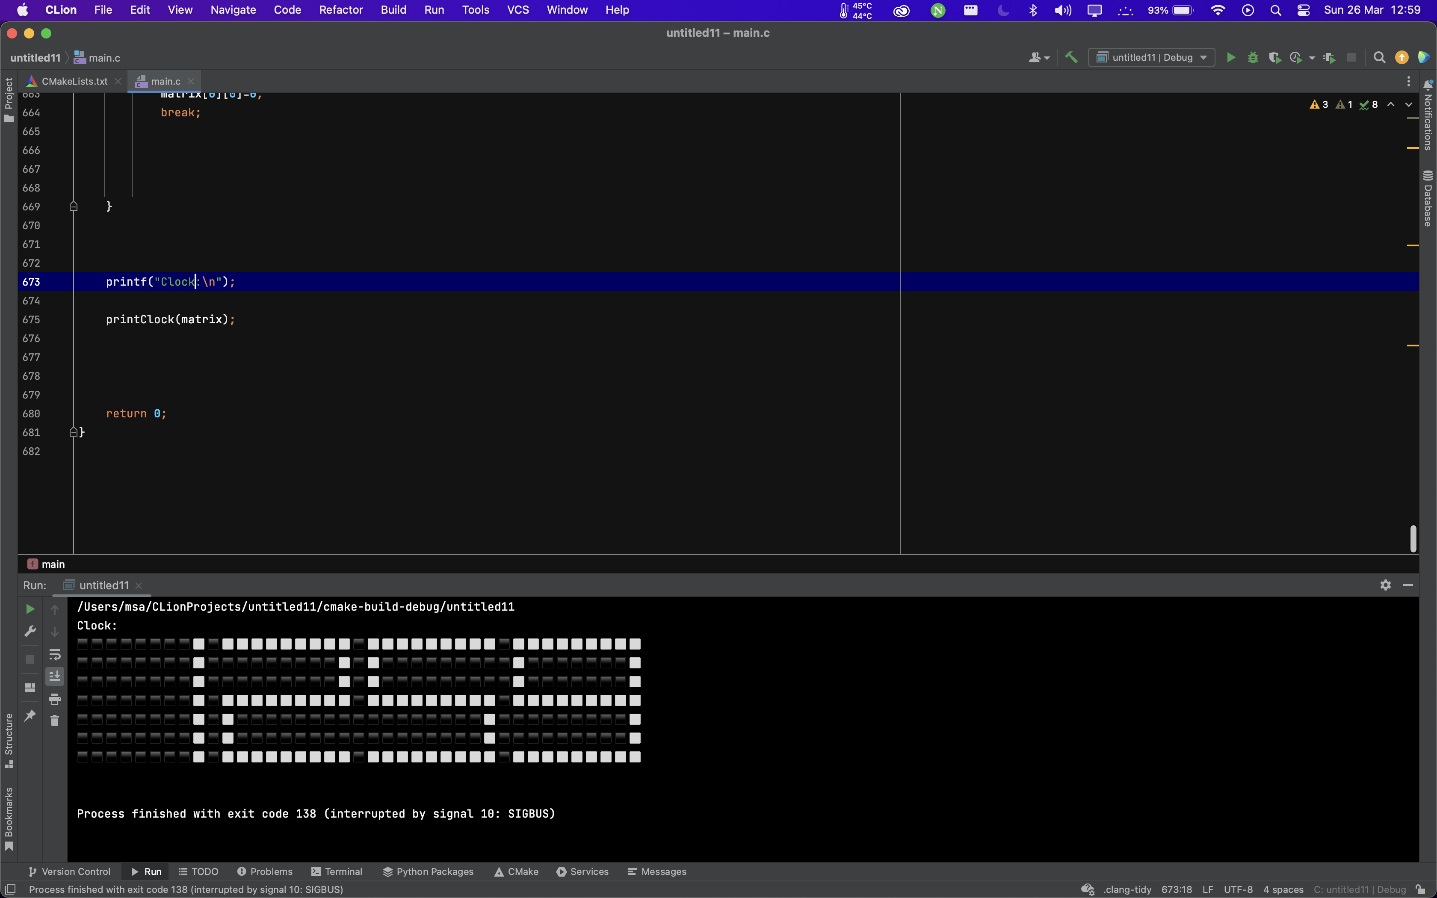
Task: Open Search Everywhere with the magnifier icon
Action: (1379, 58)
